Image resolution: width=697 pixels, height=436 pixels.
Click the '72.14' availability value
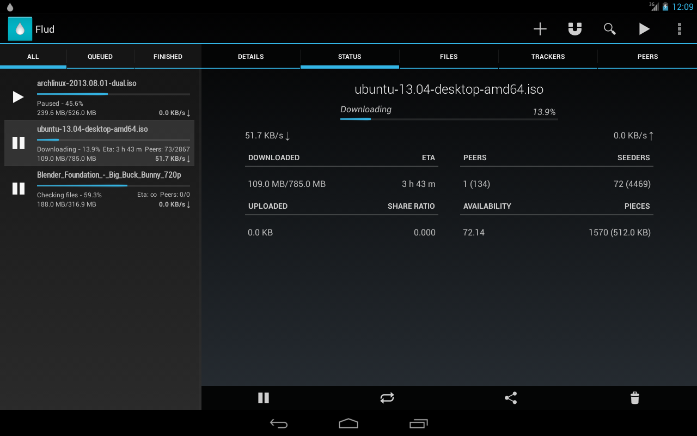tap(474, 233)
